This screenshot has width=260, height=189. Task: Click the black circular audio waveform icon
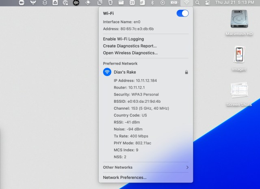tap(76, 2)
